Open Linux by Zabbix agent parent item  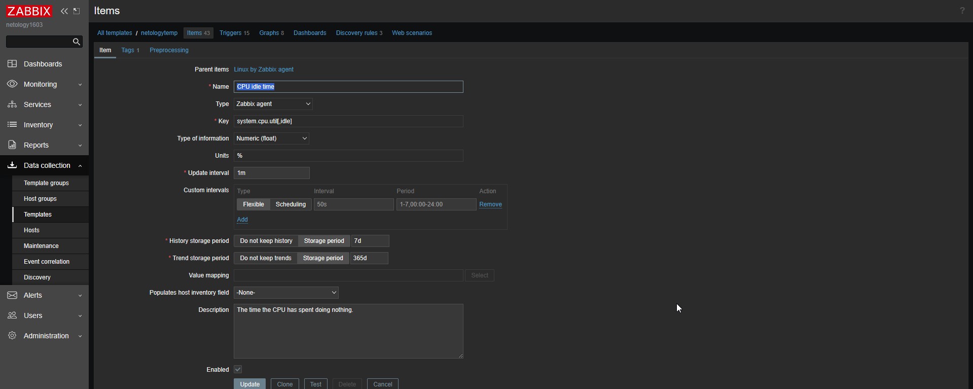(x=264, y=69)
